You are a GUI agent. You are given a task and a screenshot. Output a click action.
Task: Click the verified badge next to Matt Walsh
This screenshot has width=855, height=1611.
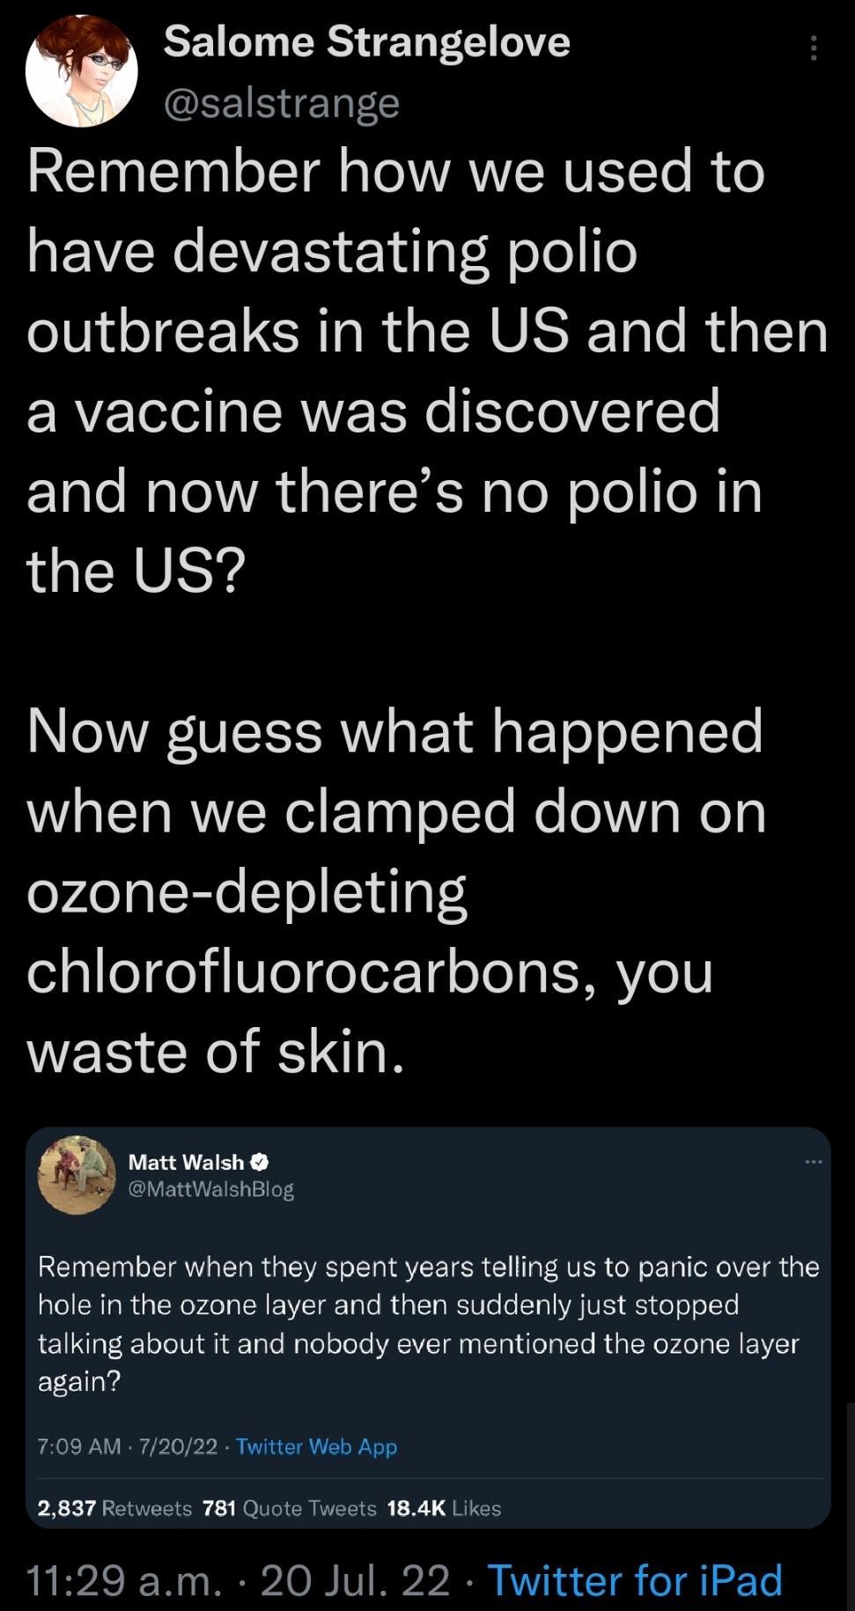(260, 1162)
